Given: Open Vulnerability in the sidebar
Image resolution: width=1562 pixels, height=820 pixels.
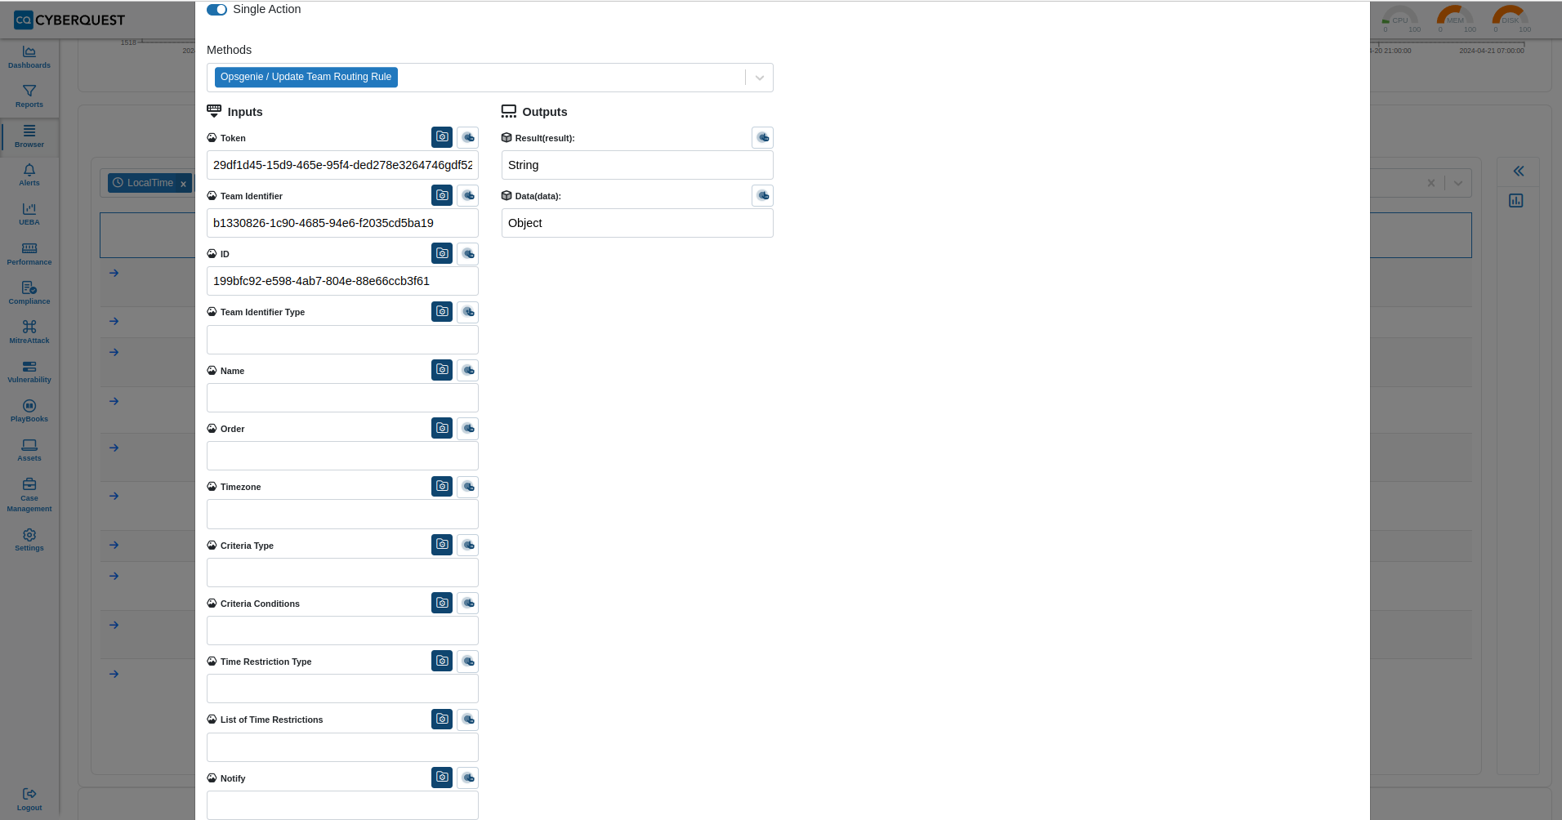Looking at the screenshot, I should pyautogui.click(x=29, y=372).
